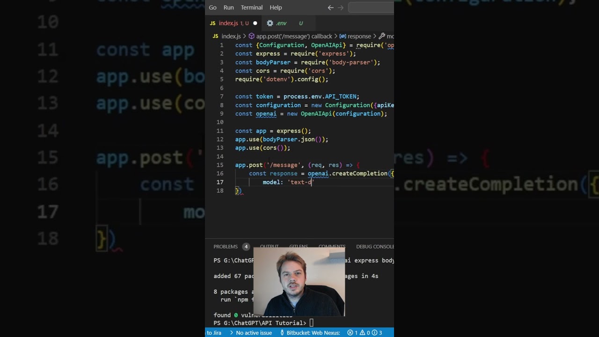This screenshot has height=337, width=599.
Task: Click the cube icon beside app.post in breadcrumbs
Action: (x=251, y=36)
